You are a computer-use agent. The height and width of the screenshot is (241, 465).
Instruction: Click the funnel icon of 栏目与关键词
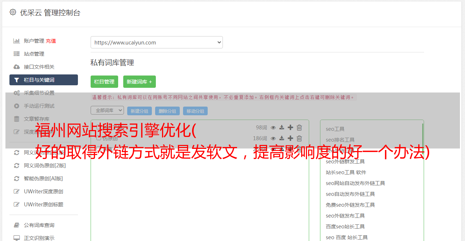(x=17, y=80)
